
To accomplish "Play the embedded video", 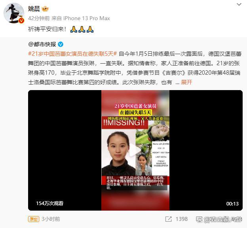I will 135,150.
